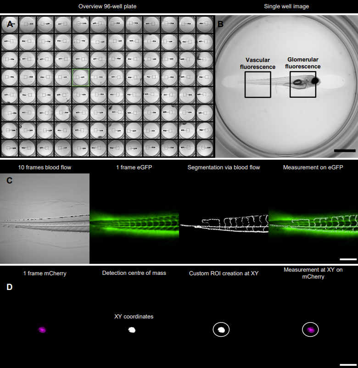This screenshot has width=358, height=368.
Task: Select the bottom-right well of the plate
Action: [x=205, y=148]
